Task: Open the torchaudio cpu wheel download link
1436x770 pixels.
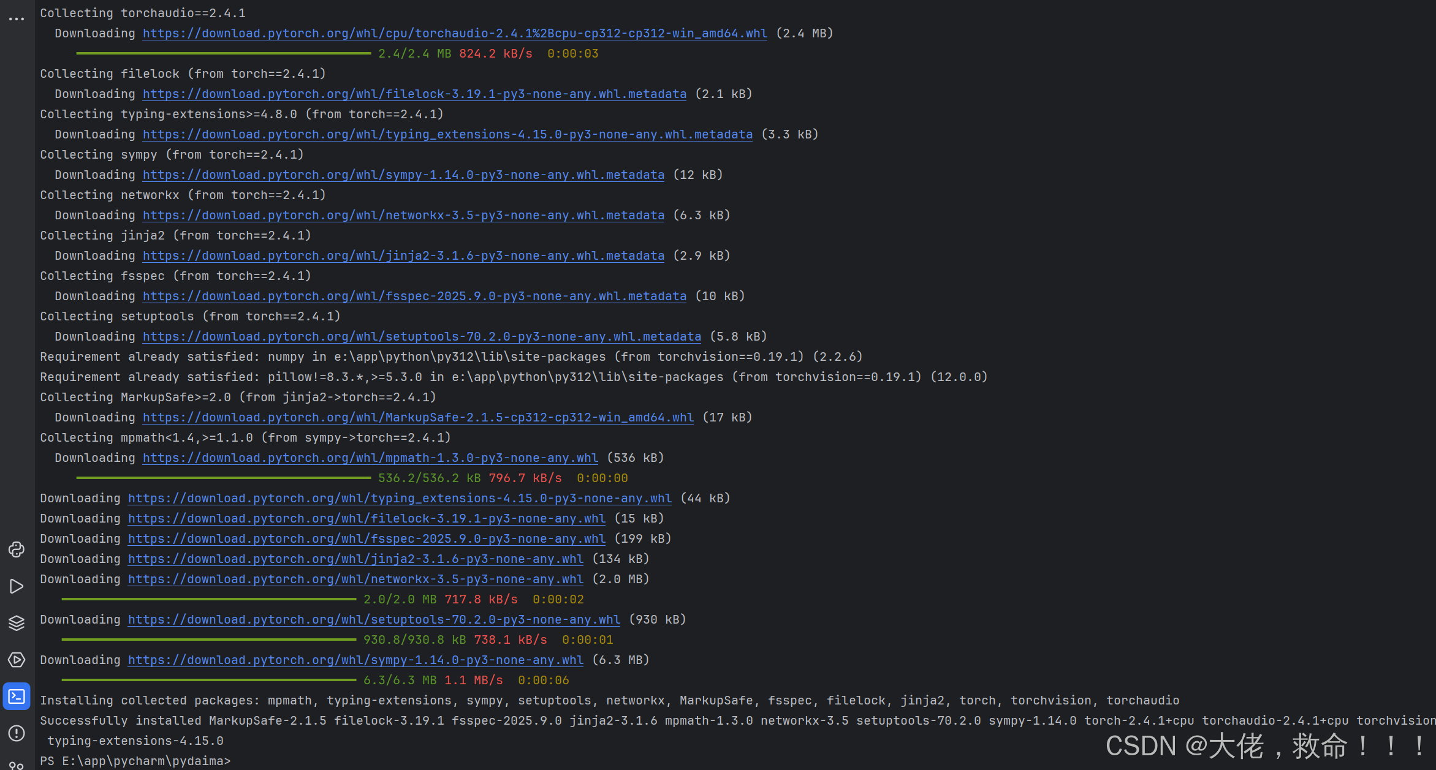Action: (x=454, y=34)
